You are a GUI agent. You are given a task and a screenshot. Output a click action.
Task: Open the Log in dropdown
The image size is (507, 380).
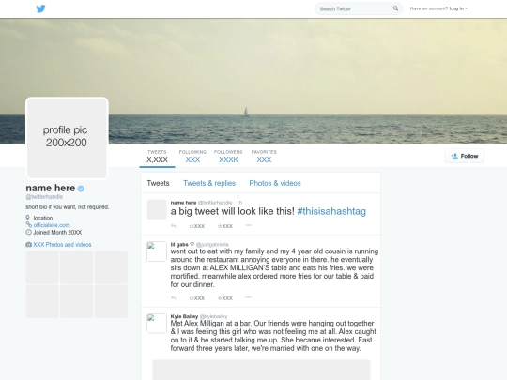coord(458,8)
